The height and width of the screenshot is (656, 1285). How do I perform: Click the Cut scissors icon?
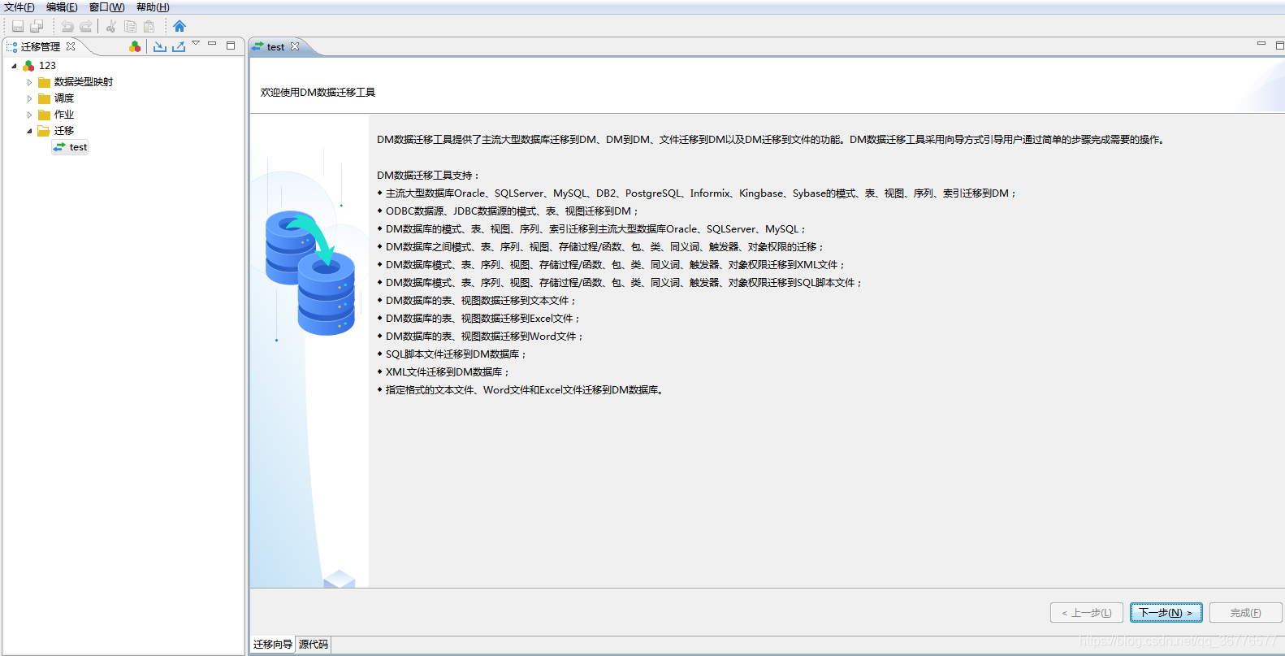pyautogui.click(x=111, y=26)
